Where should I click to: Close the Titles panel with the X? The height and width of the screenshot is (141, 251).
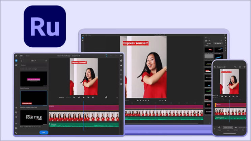(46, 61)
